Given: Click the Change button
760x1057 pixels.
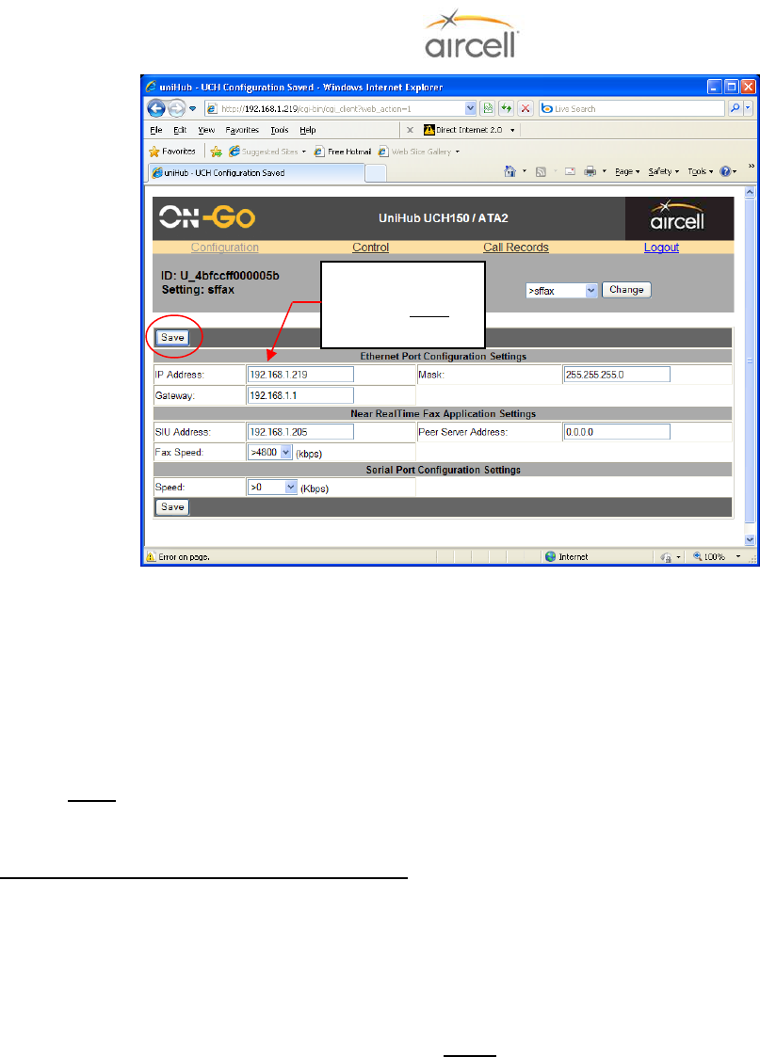Looking at the screenshot, I should [x=626, y=290].
